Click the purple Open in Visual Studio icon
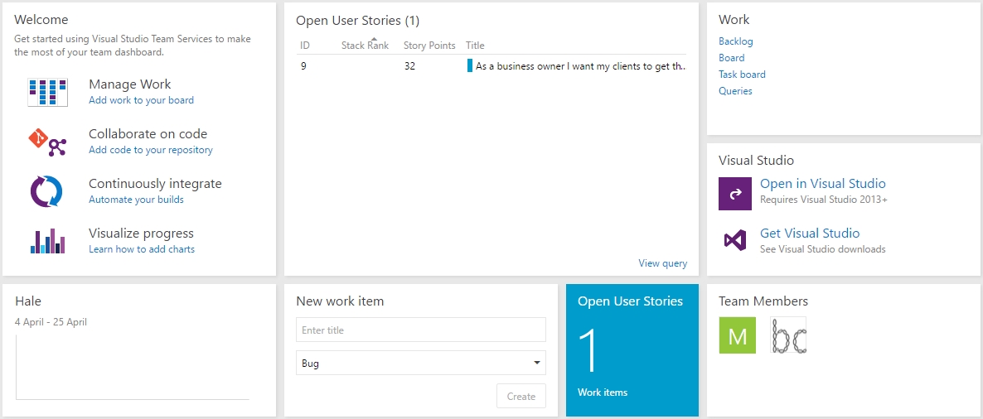The height and width of the screenshot is (419, 983). (x=734, y=194)
